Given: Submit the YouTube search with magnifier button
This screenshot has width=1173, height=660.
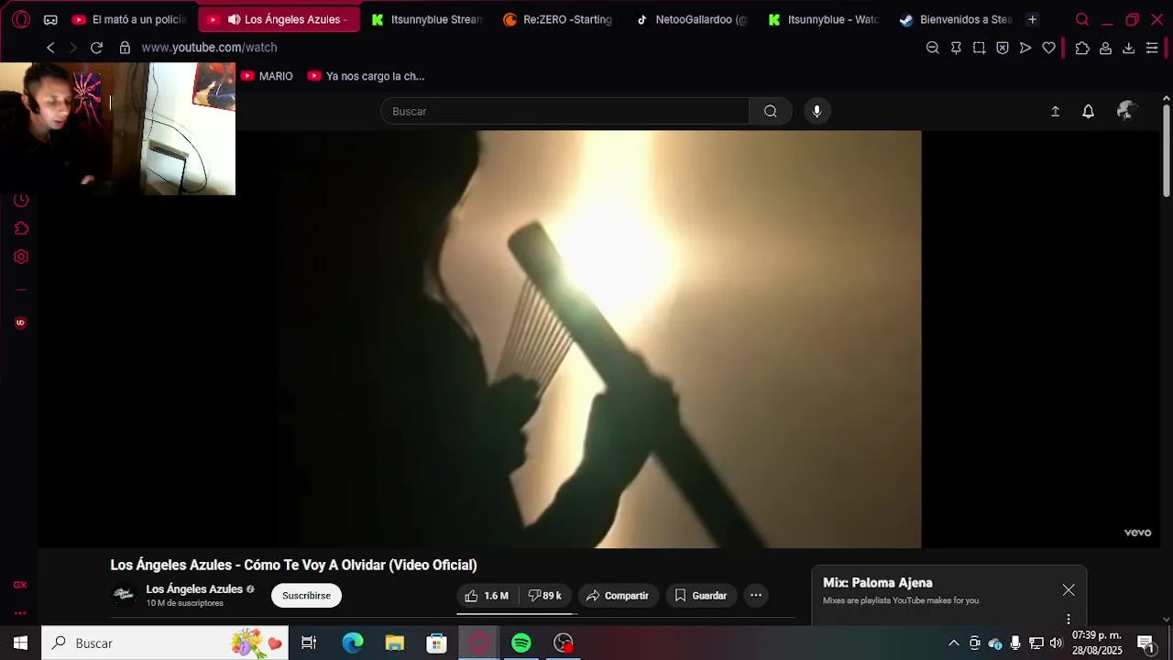Looking at the screenshot, I should (x=771, y=111).
